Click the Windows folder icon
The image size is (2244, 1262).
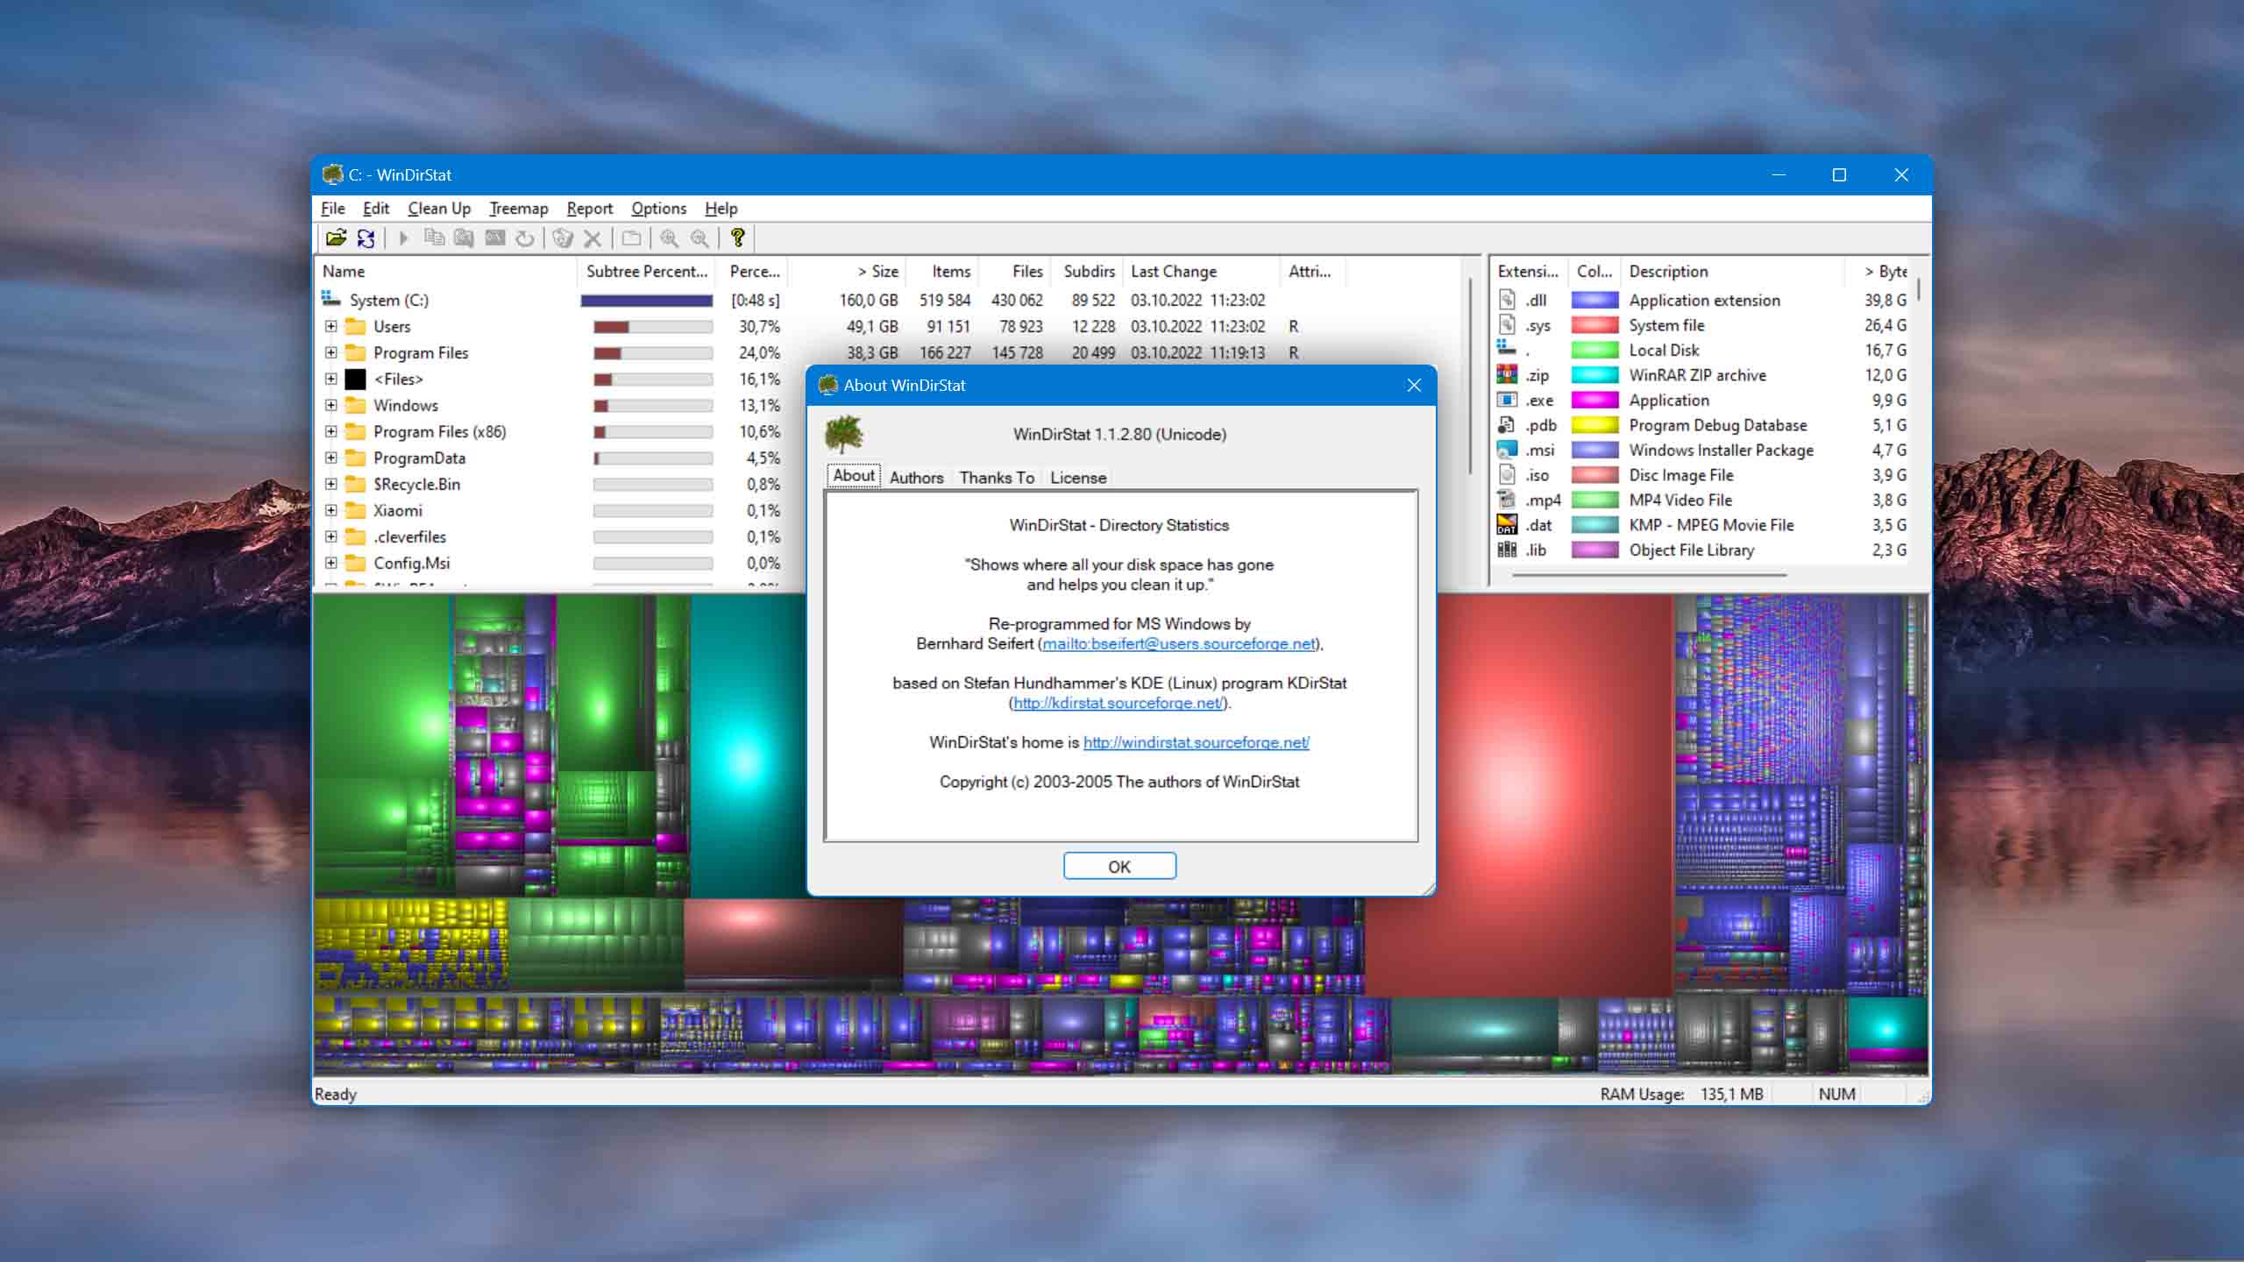coord(355,406)
